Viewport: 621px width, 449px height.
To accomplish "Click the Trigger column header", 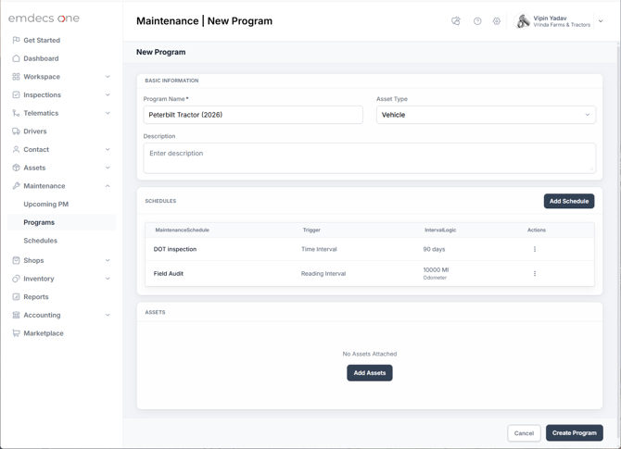I will pos(311,230).
